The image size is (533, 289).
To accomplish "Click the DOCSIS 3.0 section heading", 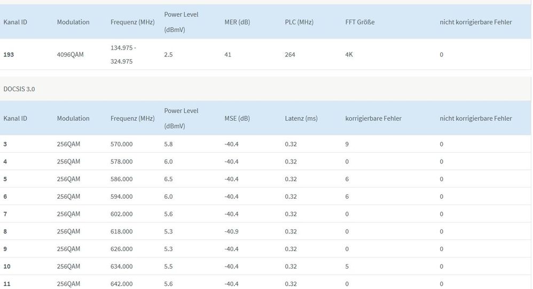I will (x=19, y=89).
